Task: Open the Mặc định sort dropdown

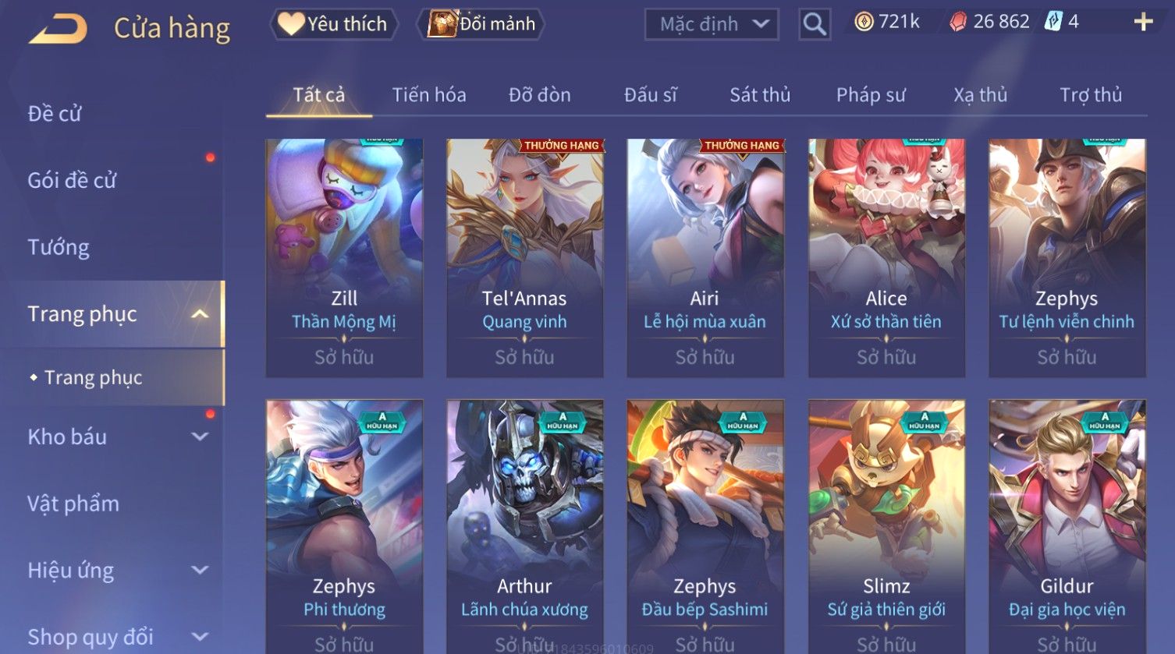Action: click(x=712, y=24)
